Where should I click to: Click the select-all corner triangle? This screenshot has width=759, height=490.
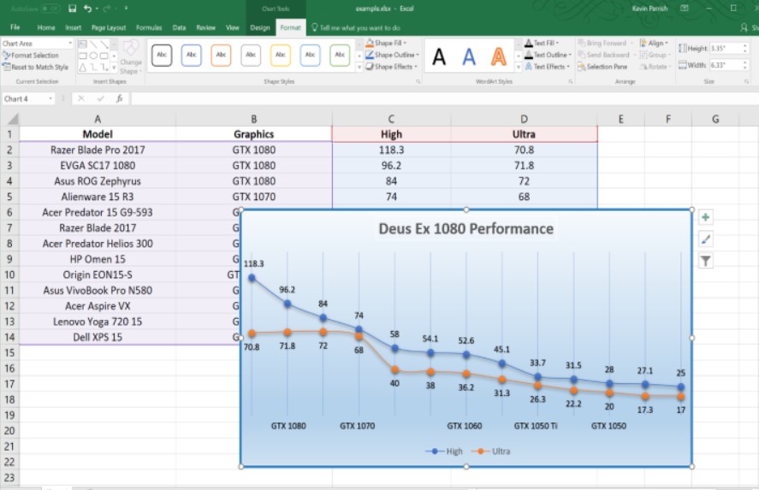(12, 119)
